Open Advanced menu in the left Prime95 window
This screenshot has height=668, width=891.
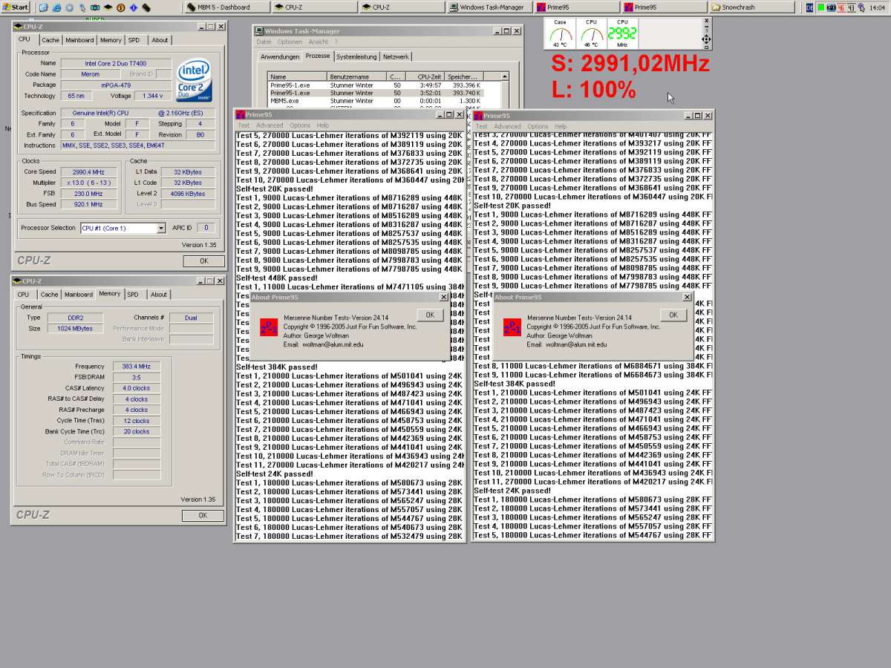[270, 125]
